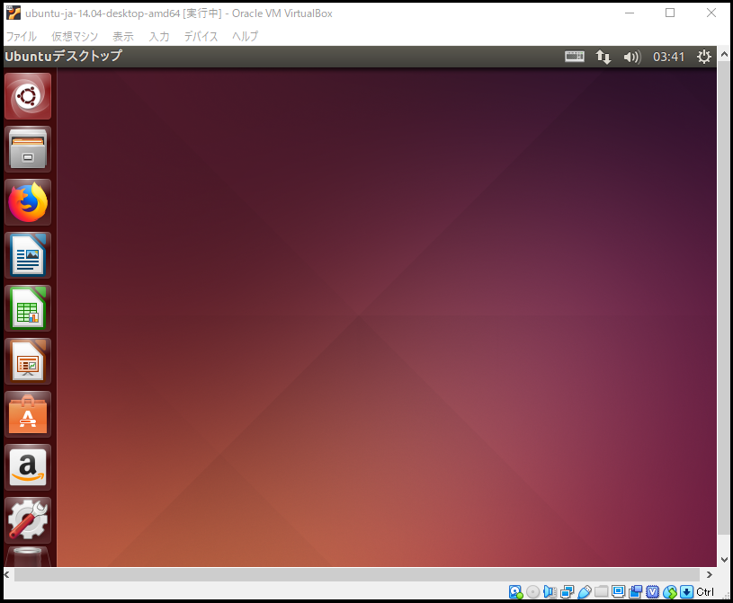Viewport: 733px width, 603px height.
Task: Minimize the VirtualBox window
Action: pyautogui.click(x=630, y=13)
